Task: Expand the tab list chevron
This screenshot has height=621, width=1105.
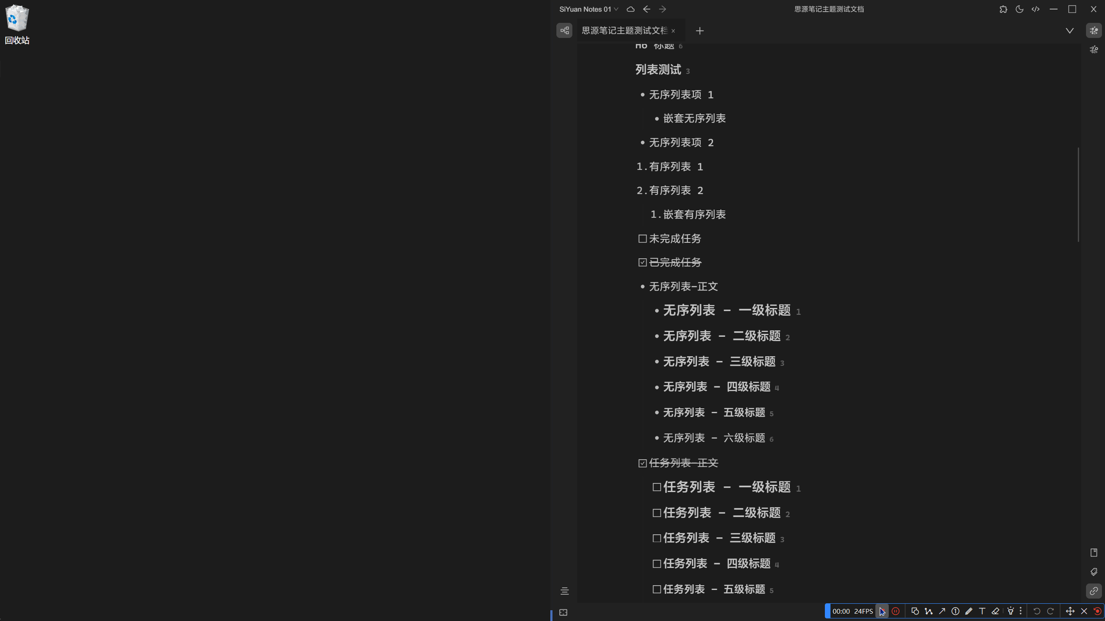Action: point(1069,30)
